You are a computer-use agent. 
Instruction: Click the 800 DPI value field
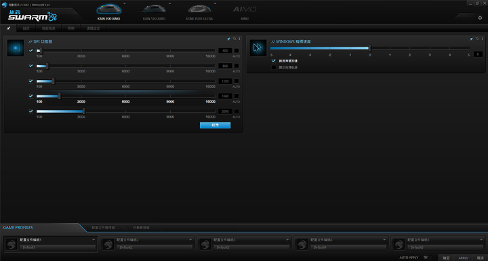click(225, 66)
